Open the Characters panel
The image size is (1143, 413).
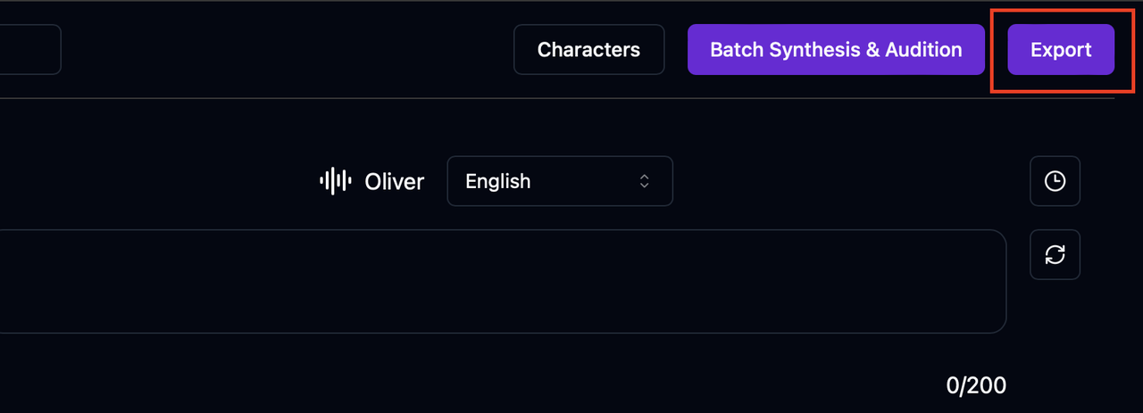tap(588, 50)
